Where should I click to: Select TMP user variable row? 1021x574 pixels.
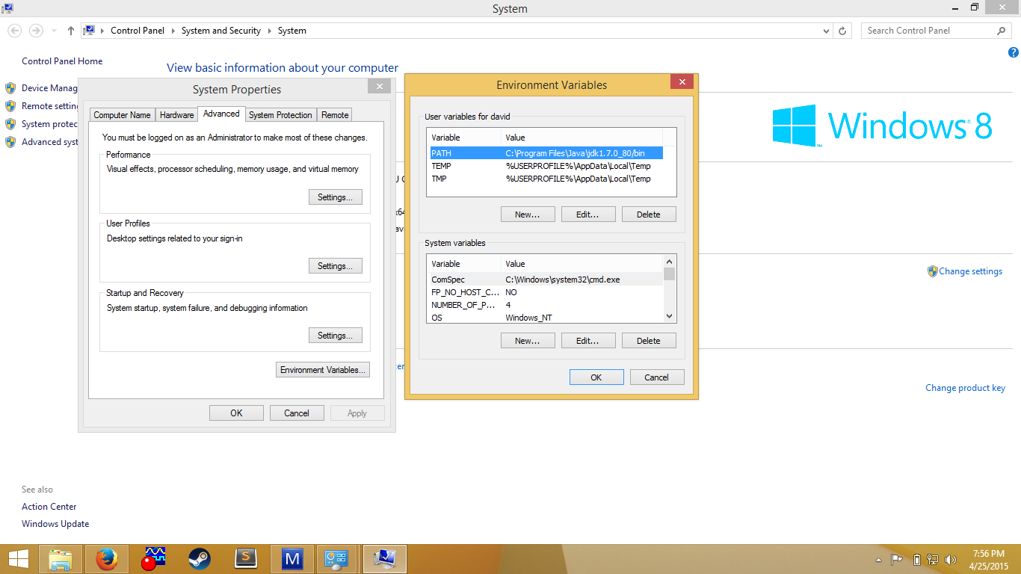pyautogui.click(x=545, y=179)
